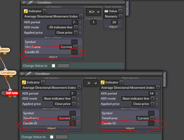Open bottom left Applied price Close price dropdown

coord(74,104)
